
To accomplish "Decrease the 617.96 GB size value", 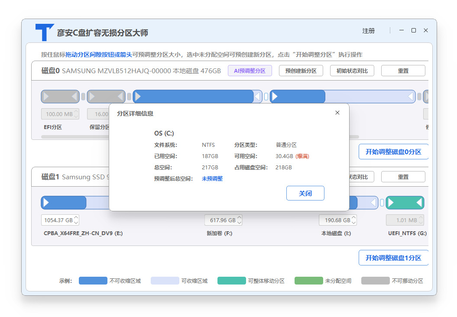I will tap(239, 222).
